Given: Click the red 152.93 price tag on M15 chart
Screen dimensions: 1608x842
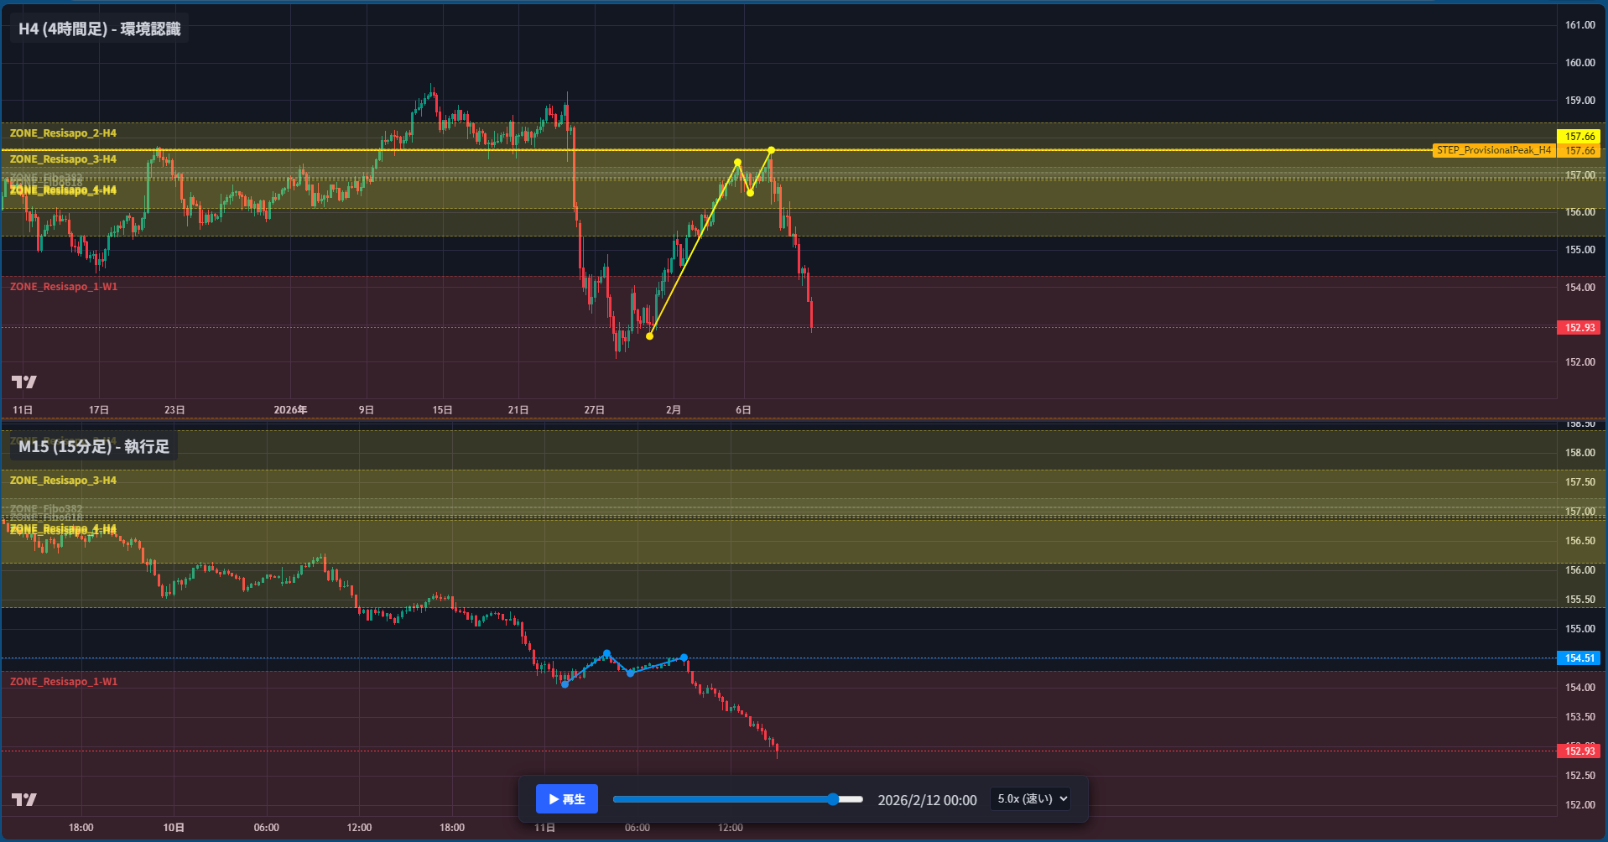Looking at the screenshot, I should (1579, 751).
